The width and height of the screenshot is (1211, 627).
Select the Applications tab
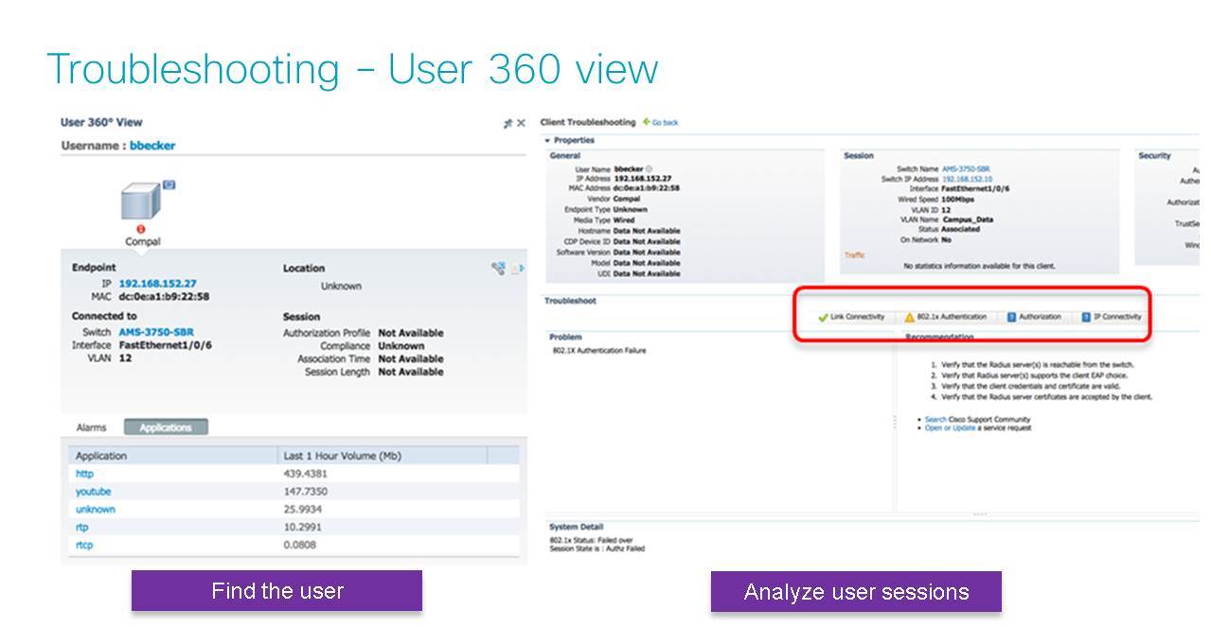point(166,427)
